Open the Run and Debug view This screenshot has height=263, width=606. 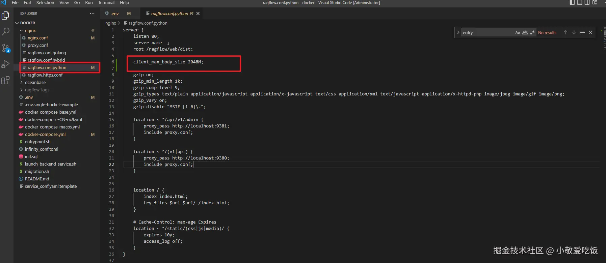(x=6, y=64)
